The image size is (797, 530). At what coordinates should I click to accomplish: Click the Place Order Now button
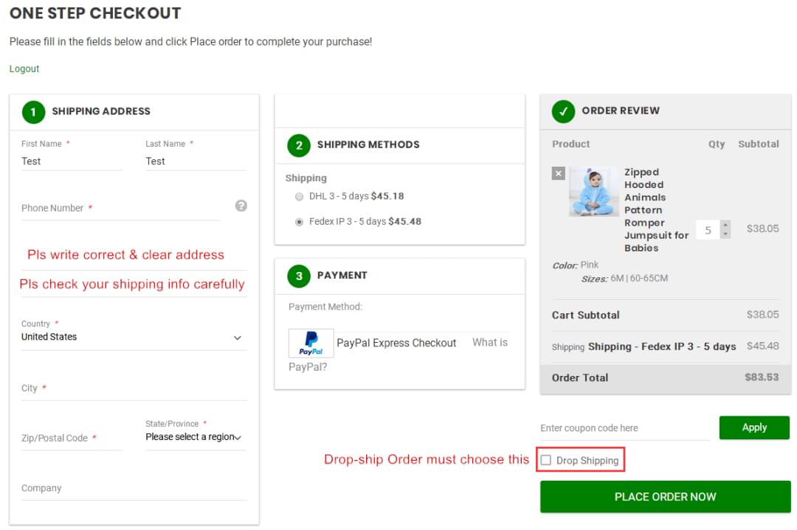pyautogui.click(x=665, y=497)
